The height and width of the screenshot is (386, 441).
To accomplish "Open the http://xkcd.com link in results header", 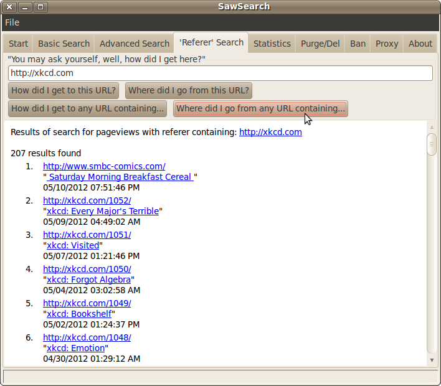I will (x=270, y=132).
